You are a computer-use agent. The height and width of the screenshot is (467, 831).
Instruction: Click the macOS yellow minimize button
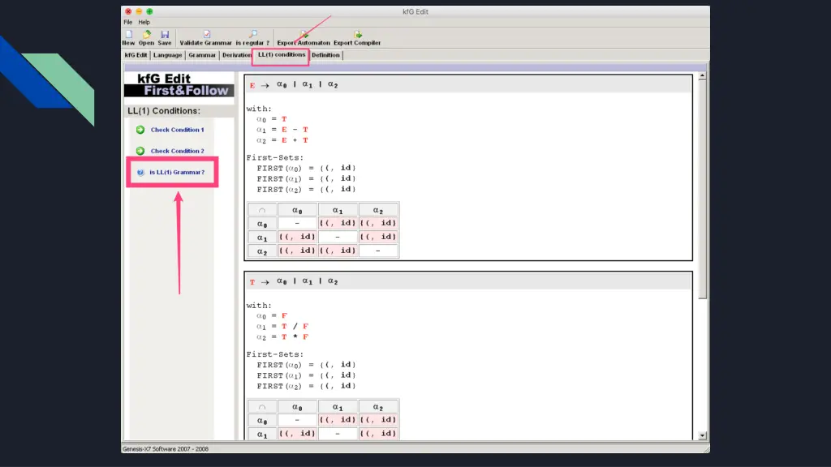(139, 11)
